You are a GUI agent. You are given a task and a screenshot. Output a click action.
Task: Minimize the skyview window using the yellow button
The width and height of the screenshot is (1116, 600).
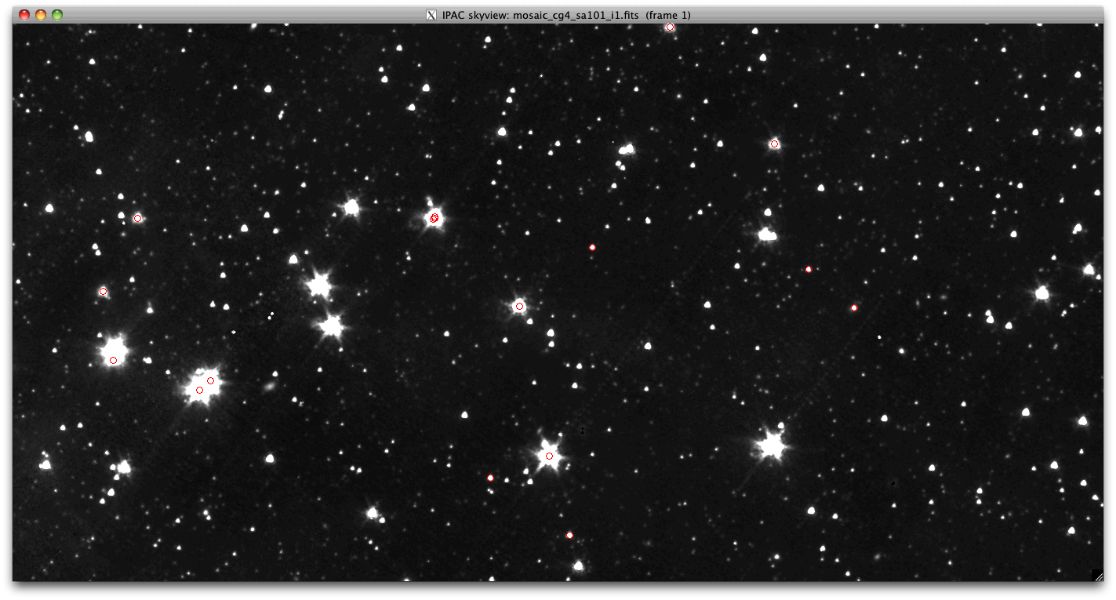pos(41,15)
